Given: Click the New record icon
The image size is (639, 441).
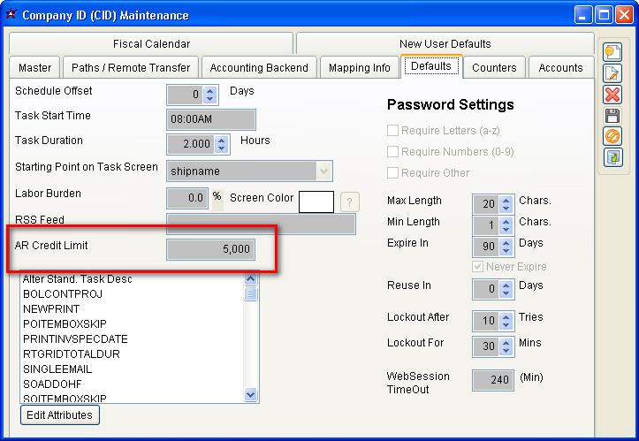Looking at the screenshot, I should click(612, 52).
